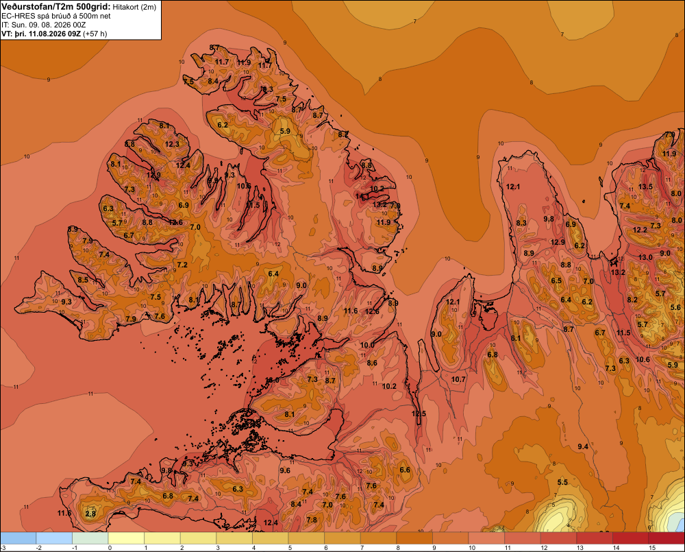
Task: Click the 5.6 temperature value
Action: tap(675, 307)
